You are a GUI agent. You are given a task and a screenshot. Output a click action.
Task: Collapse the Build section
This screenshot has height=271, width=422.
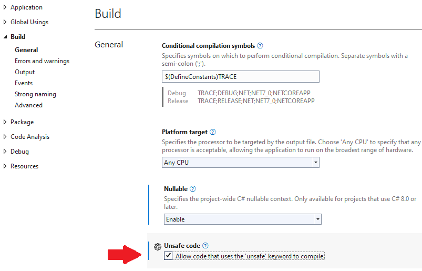click(5, 37)
